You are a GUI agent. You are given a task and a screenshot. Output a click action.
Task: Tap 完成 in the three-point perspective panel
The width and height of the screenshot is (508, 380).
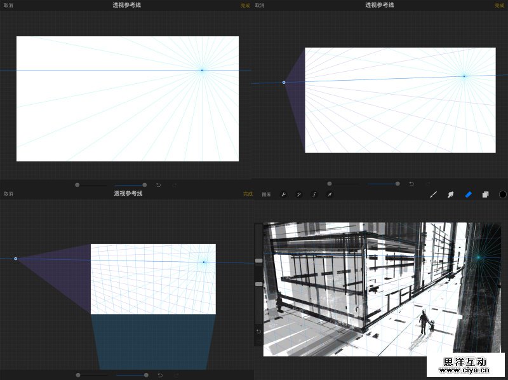tap(247, 194)
